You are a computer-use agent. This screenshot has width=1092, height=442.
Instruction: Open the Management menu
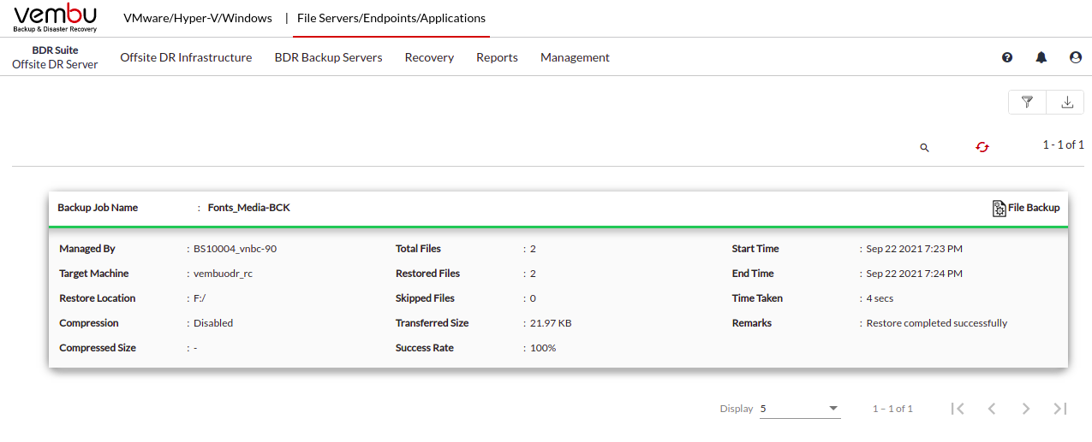(575, 57)
